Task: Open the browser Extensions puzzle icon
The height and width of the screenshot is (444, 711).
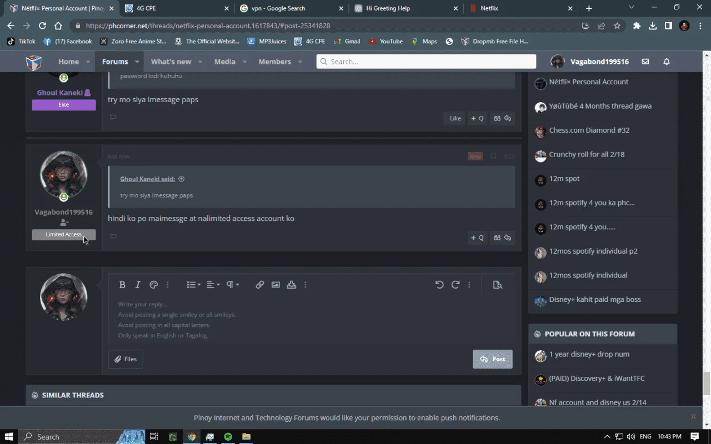Action: pos(637,26)
